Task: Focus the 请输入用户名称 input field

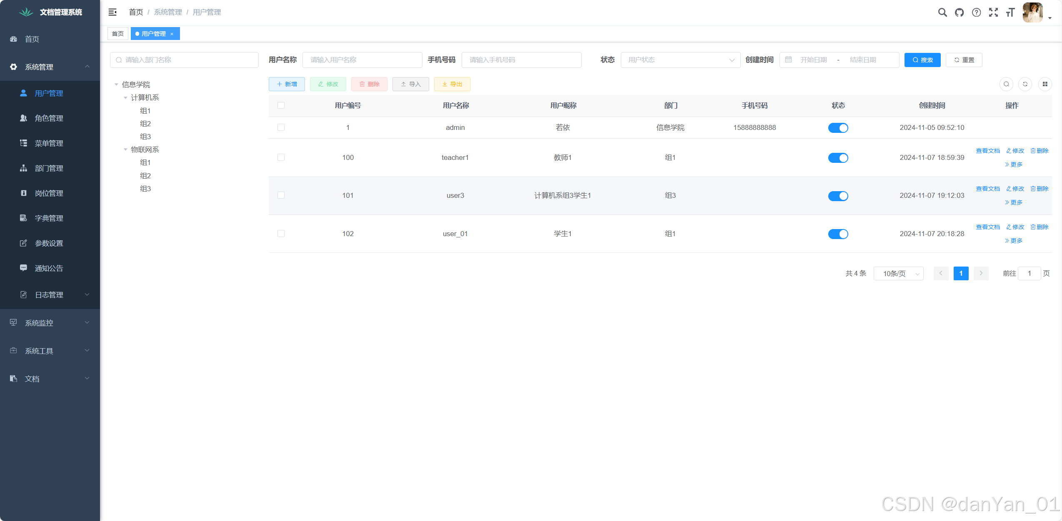Action: pos(362,60)
